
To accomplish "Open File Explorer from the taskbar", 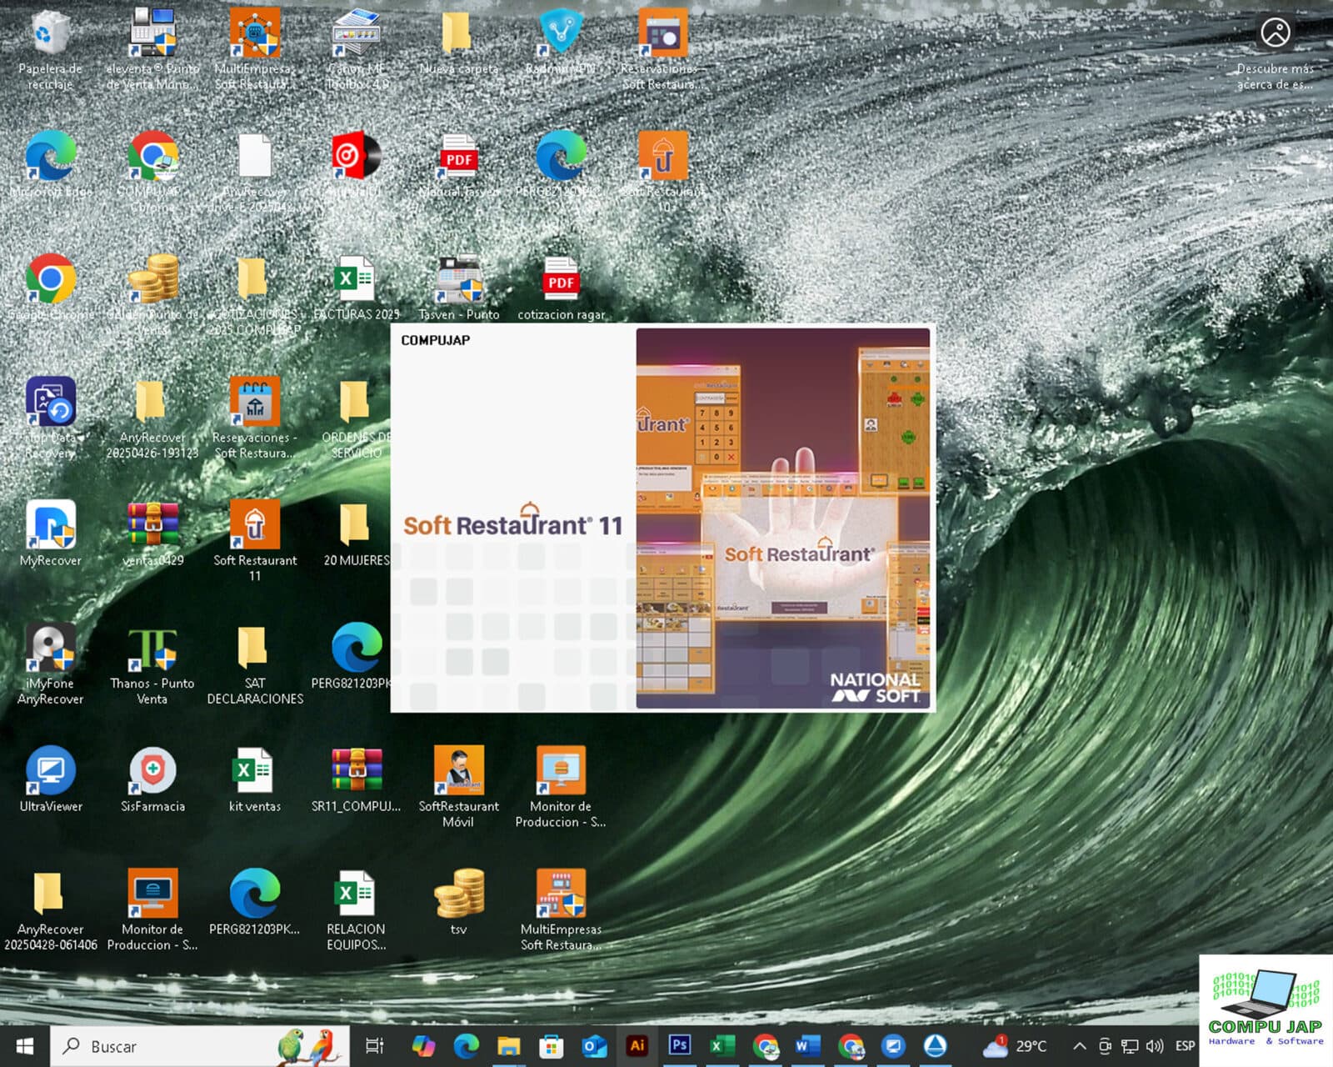I will pyautogui.click(x=508, y=1045).
